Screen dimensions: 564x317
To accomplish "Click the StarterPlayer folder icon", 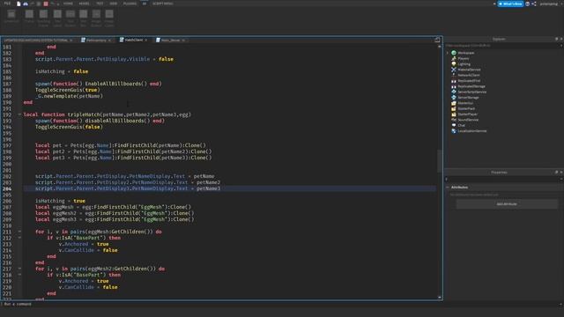I will click(454, 114).
